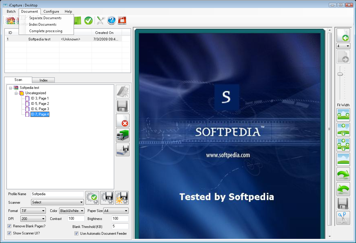This screenshot has height=243, width=356.
Task: Click the plain landscape actual size icon
Action: point(343,159)
